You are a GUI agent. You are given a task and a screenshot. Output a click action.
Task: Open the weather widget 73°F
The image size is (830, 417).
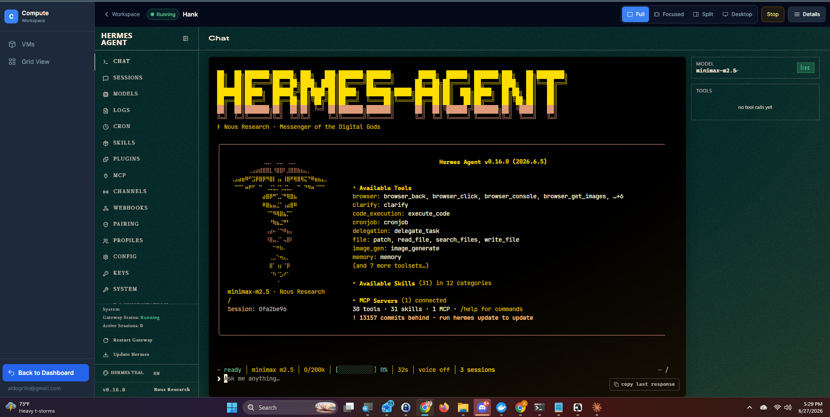tap(30, 407)
